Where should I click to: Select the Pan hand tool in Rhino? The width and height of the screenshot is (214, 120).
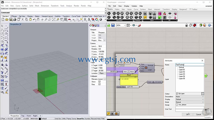point(38,19)
